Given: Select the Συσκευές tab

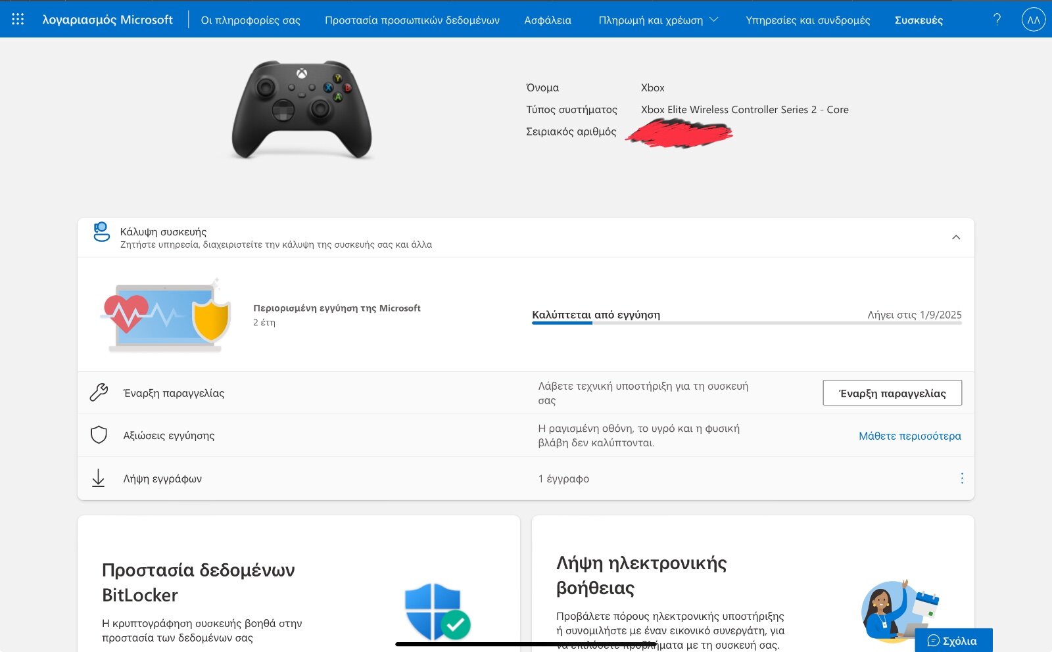Looking at the screenshot, I should click(919, 20).
